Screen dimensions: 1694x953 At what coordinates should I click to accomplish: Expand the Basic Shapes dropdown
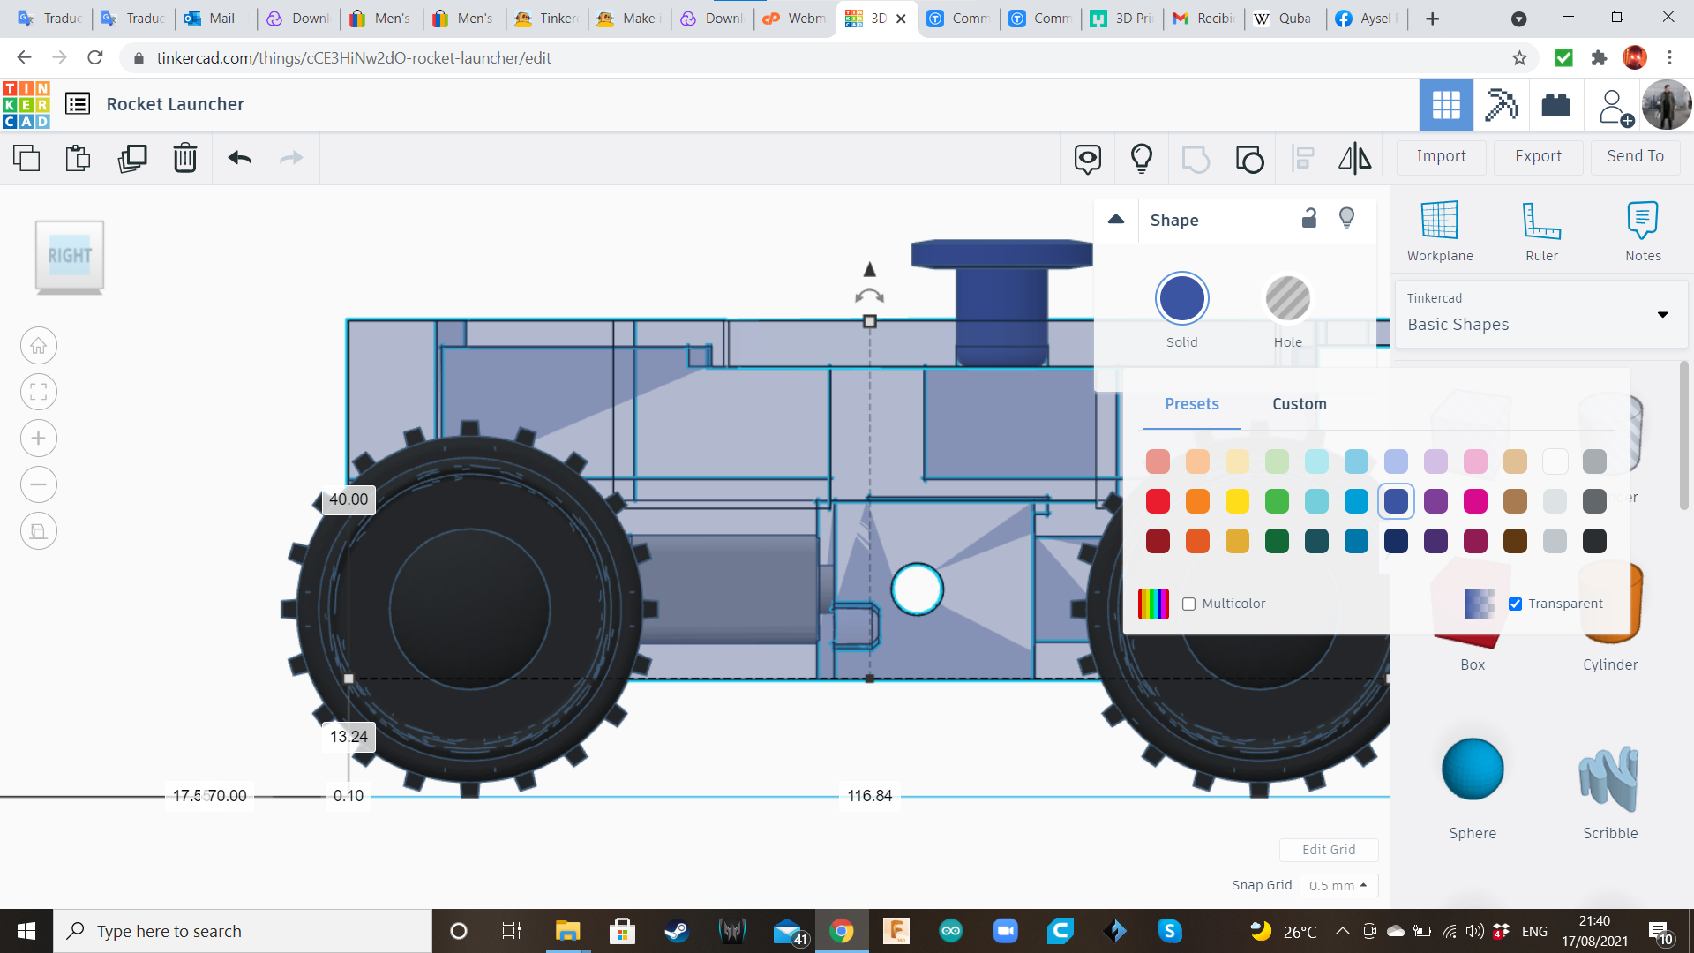(x=1662, y=314)
